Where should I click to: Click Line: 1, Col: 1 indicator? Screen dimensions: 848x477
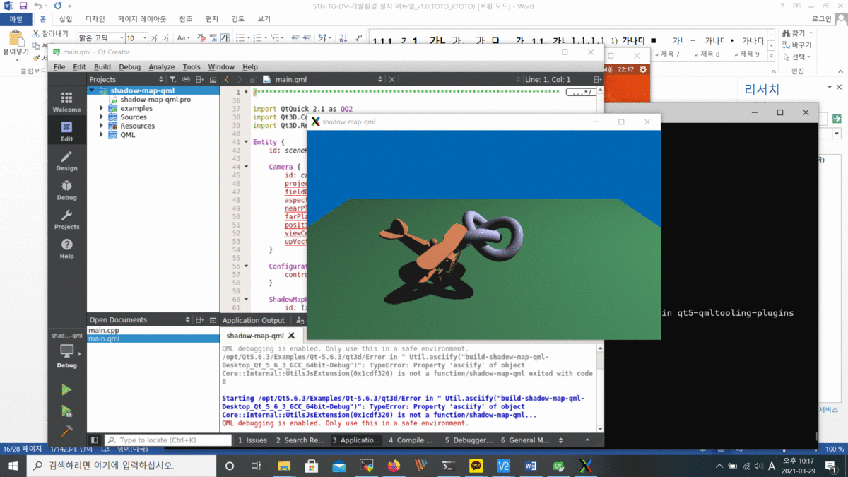547,80
